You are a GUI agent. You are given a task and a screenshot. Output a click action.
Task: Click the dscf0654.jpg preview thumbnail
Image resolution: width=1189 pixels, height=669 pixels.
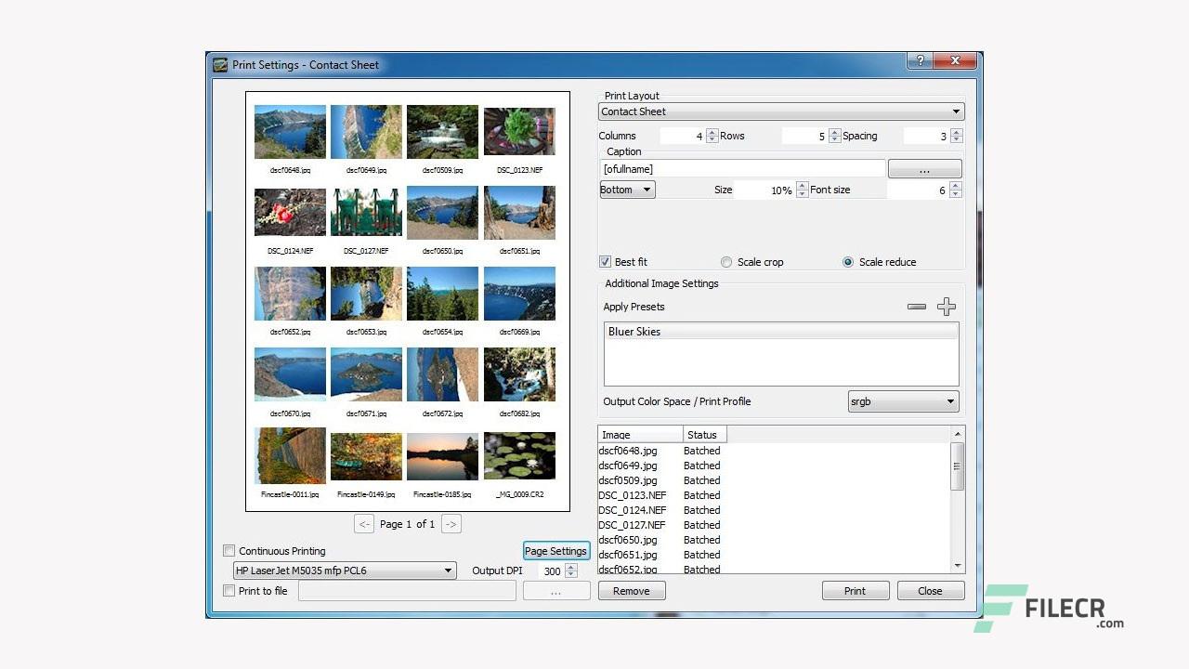click(x=442, y=294)
